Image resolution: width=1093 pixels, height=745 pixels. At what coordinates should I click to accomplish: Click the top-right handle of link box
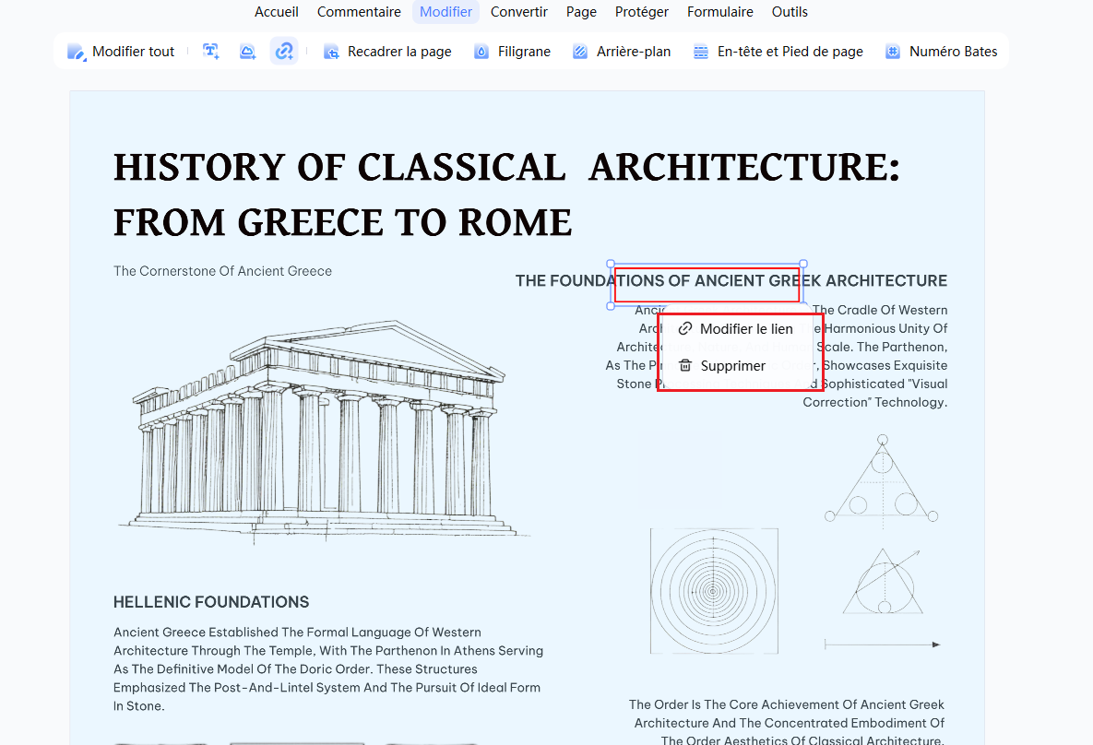[803, 264]
